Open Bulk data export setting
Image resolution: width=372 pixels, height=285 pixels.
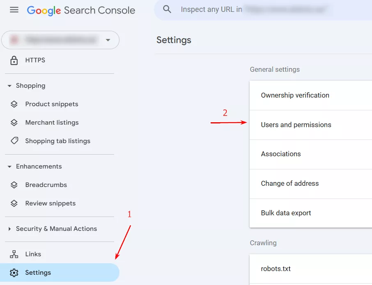[x=286, y=213]
